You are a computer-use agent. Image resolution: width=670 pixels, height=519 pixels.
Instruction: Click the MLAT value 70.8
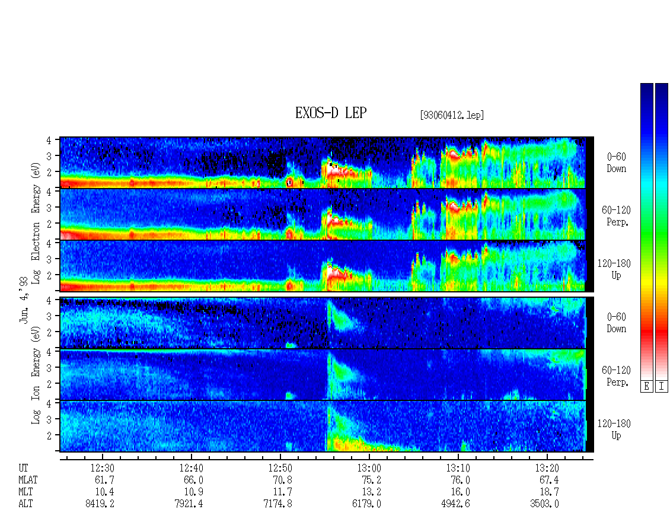pos(282,480)
